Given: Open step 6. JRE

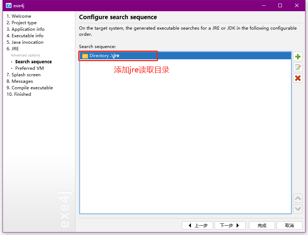Looking at the screenshot, I should pos(13,48).
